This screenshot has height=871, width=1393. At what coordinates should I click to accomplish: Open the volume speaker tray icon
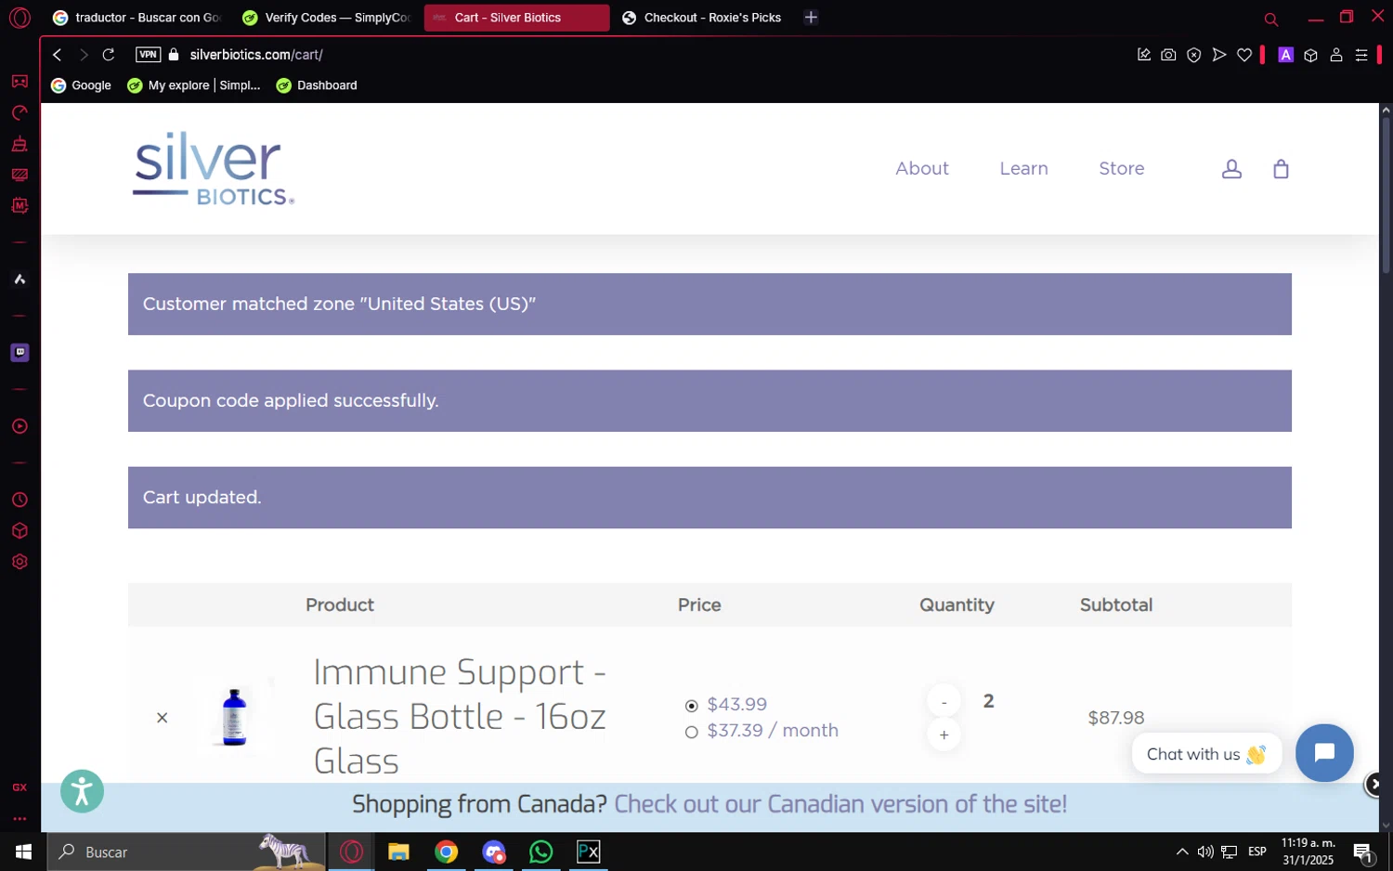tap(1205, 851)
